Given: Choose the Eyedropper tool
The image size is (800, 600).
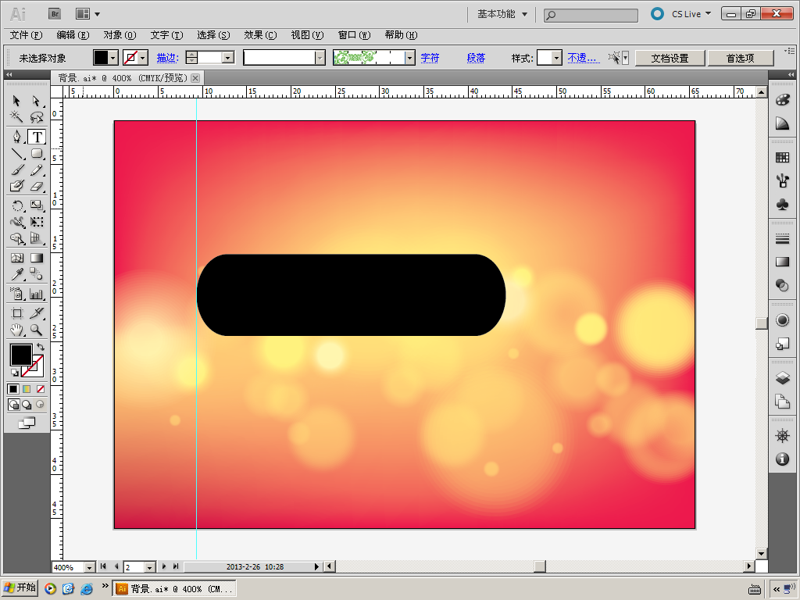Looking at the screenshot, I should pyautogui.click(x=16, y=274).
